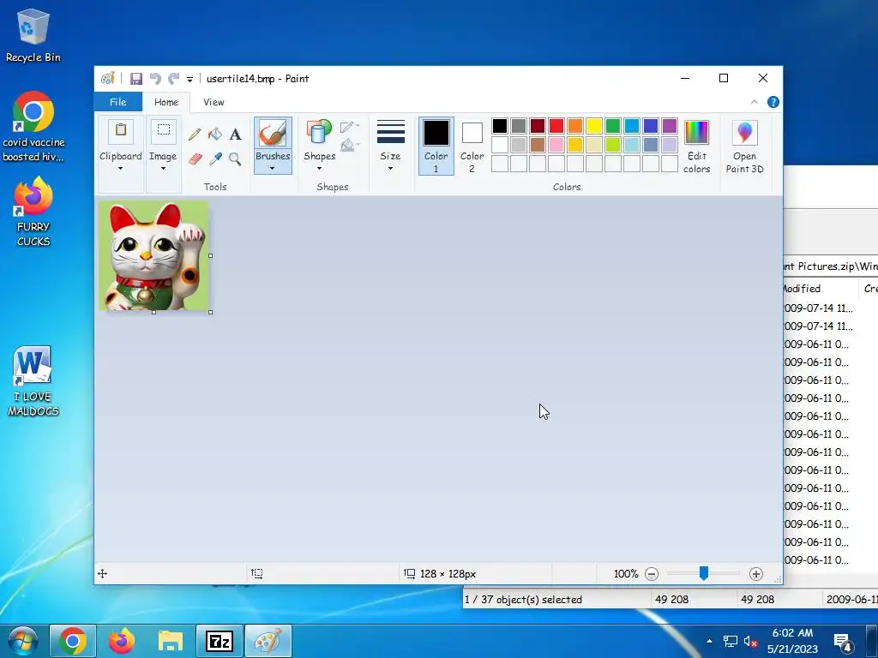The height and width of the screenshot is (658, 878).
Task: Open the Recycle Bin desktop icon
Action: [x=33, y=35]
